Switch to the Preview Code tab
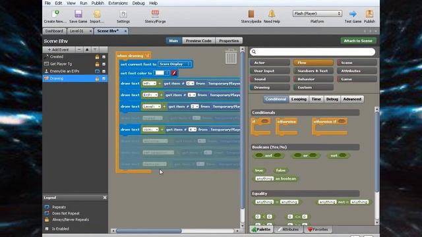422x237 pixels. 198,41
